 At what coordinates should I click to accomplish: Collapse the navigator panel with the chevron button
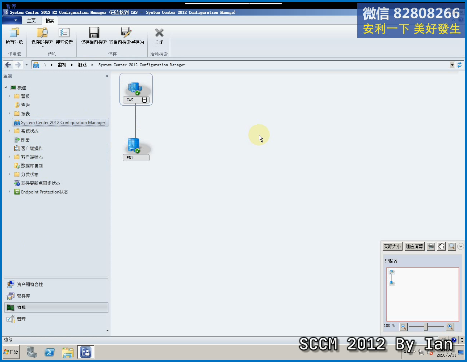click(x=460, y=246)
